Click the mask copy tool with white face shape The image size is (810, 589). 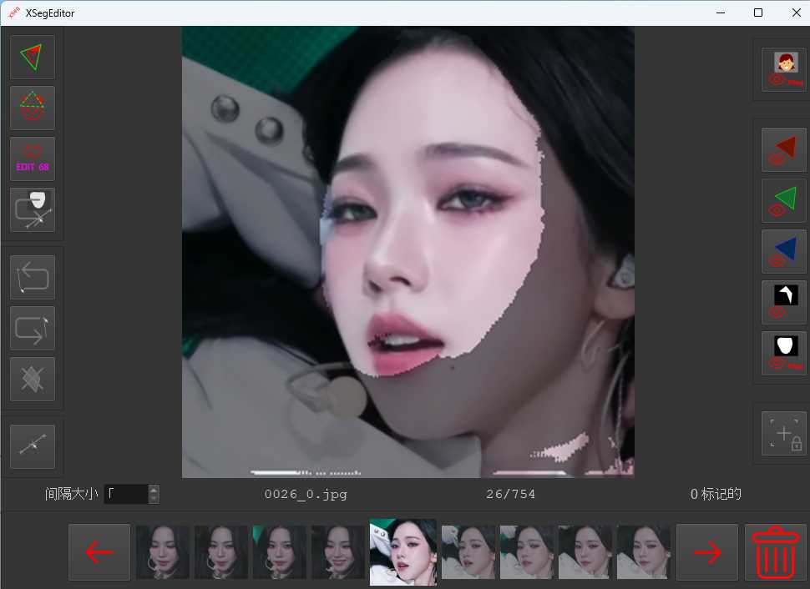[32, 210]
